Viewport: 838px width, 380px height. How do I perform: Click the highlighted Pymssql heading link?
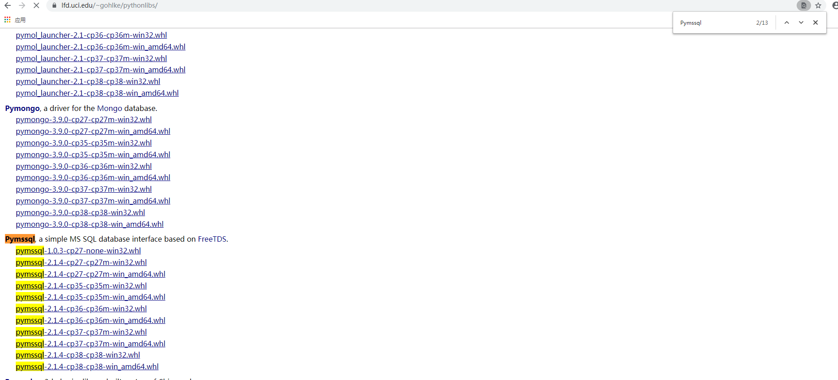[x=20, y=239]
